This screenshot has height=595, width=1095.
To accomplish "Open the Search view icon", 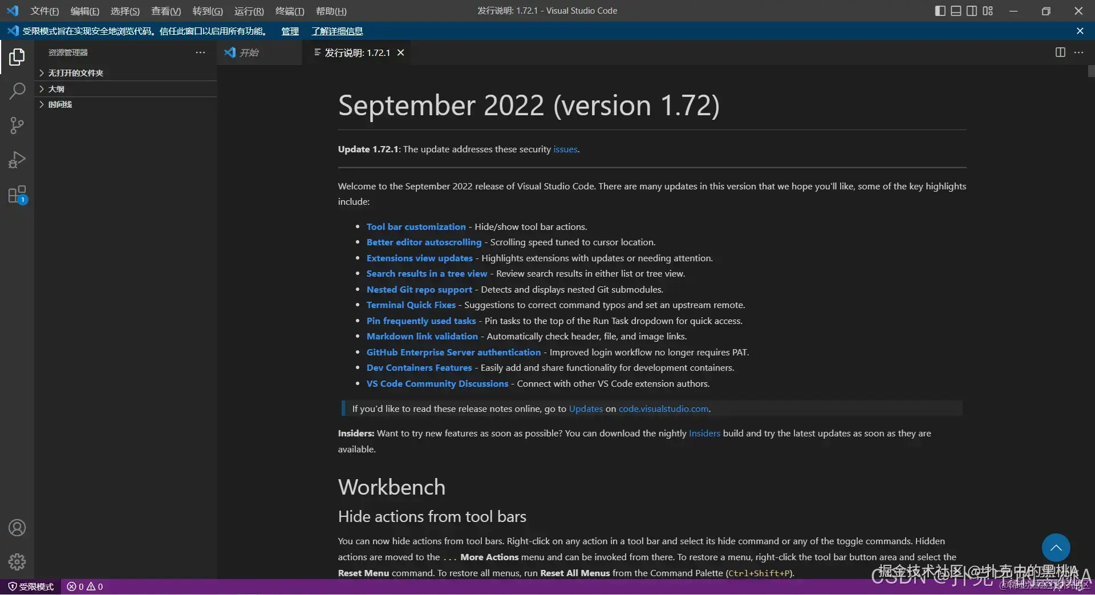I will (17, 91).
